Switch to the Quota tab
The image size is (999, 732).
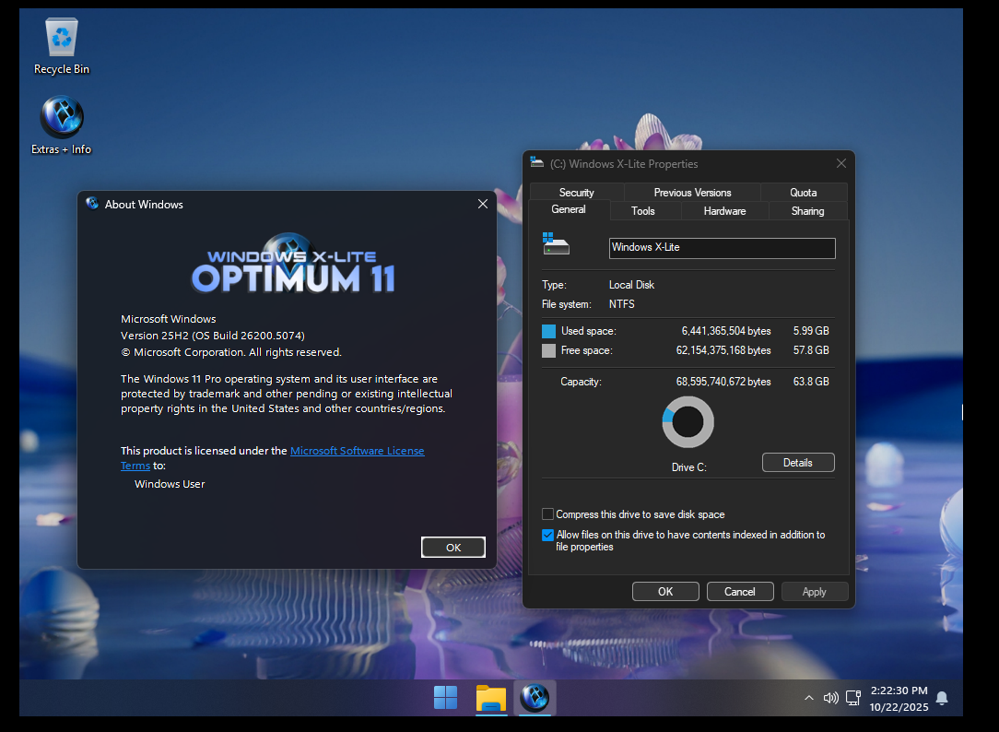click(x=804, y=193)
